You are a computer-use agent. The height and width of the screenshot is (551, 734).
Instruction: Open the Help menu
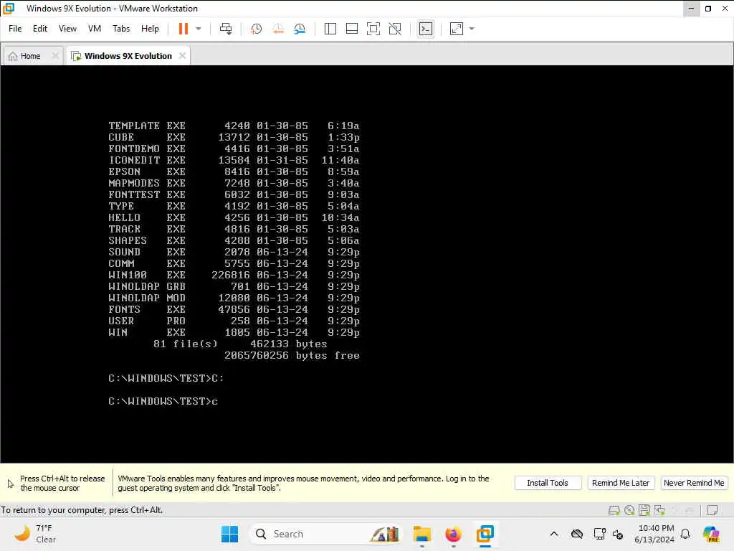pyautogui.click(x=150, y=29)
